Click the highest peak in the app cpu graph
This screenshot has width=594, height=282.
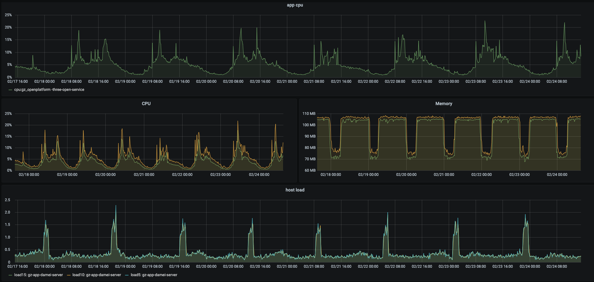[x=485, y=21]
